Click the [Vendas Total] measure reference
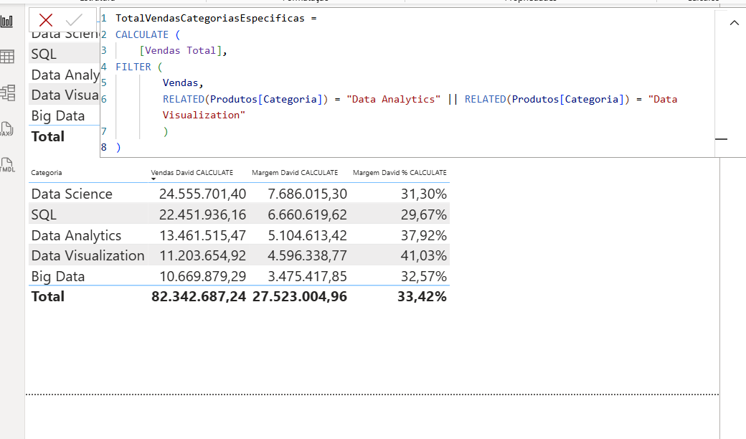The width and height of the screenshot is (746, 439). (180, 51)
